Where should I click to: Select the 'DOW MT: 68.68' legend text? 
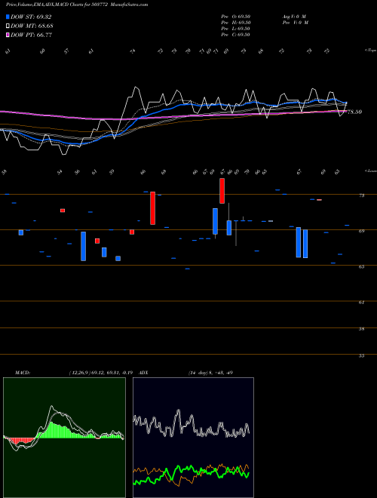[x=32, y=26]
